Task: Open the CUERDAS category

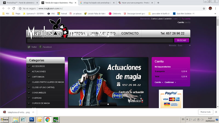Action: [37, 98]
